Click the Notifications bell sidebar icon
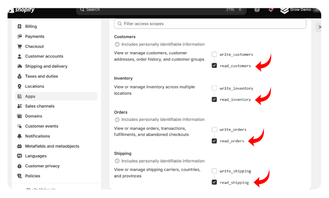 pyautogui.click(x=19, y=136)
